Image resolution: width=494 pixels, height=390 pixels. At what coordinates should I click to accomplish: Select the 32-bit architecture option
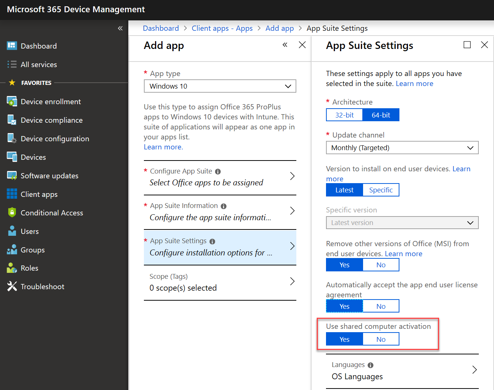(x=344, y=115)
